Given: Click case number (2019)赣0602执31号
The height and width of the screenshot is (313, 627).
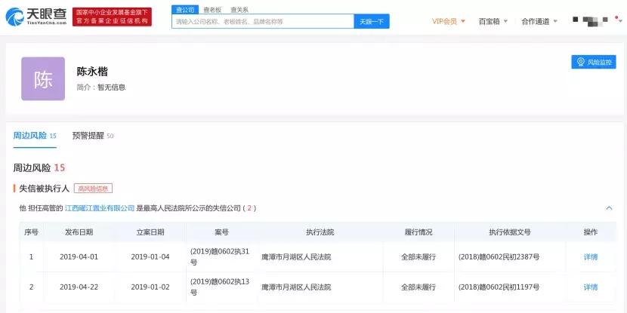Looking at the screenshot, I should (220, 257).
